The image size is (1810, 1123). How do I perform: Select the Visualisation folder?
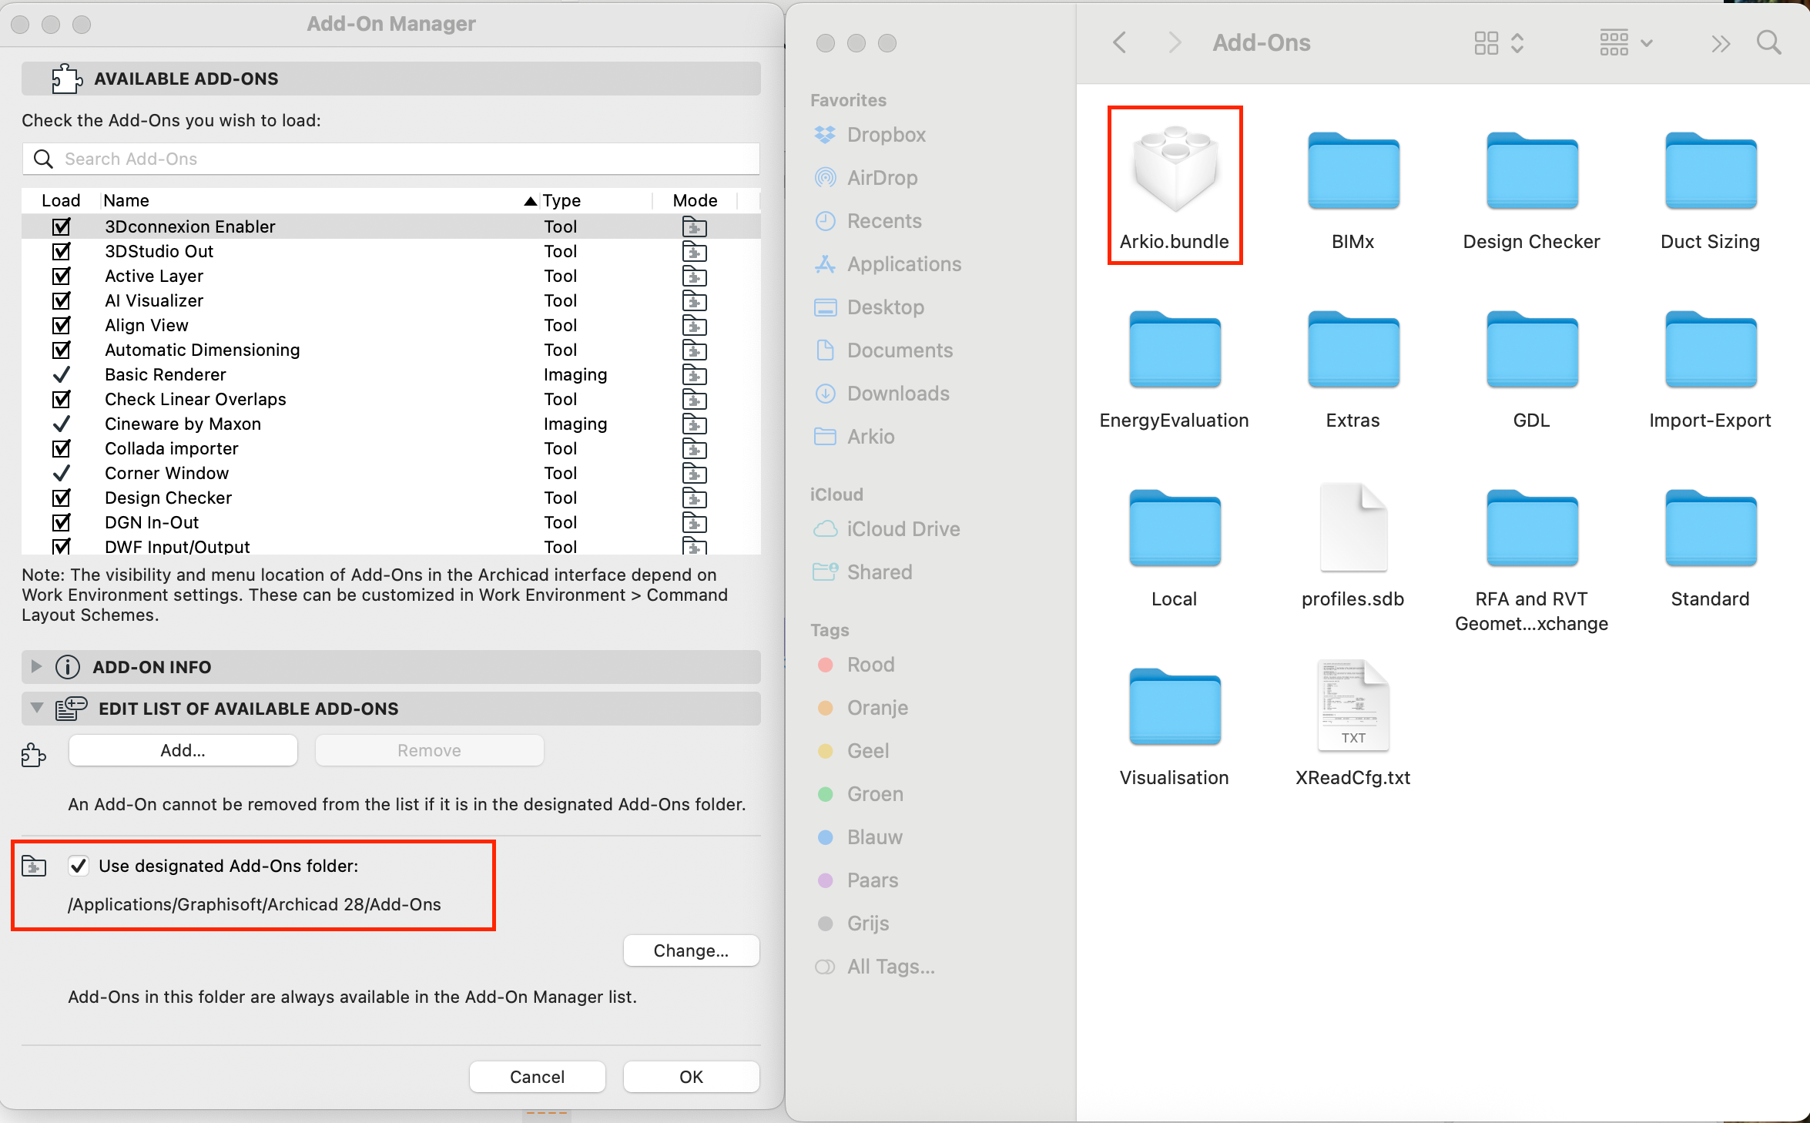point(1175,707)
